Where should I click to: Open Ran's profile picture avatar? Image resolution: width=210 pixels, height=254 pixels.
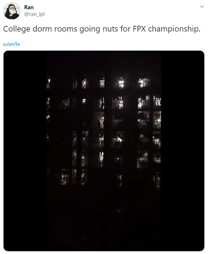pos(12,11)
